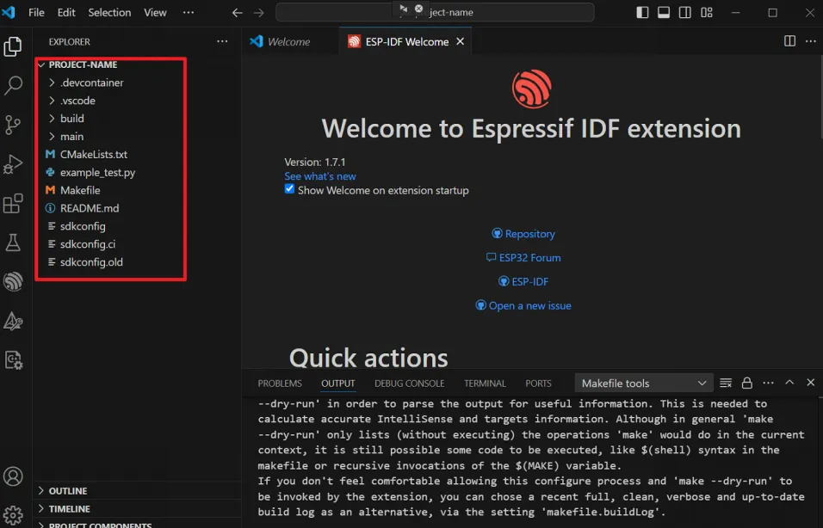Image resolution: width=823 pixels, height=528 pixels.
Task: Open Run and Debug view
Action: tap(13, 164)
